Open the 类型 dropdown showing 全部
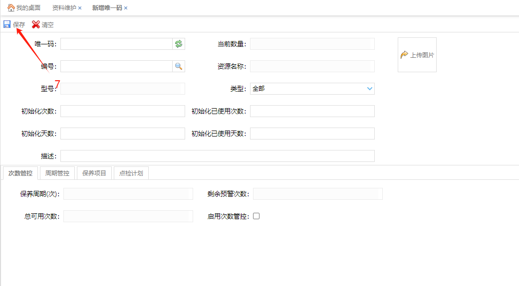Screen dimensions: 519x286 312,89
